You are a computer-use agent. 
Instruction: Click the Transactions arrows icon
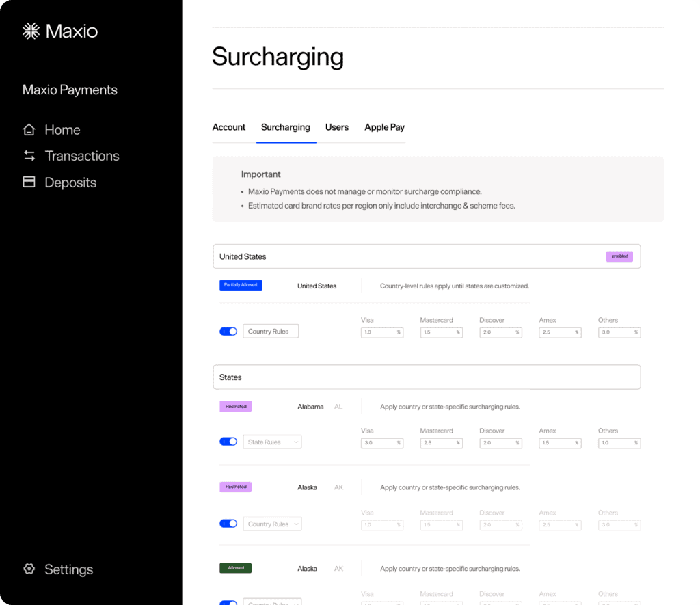pos(29,155)
